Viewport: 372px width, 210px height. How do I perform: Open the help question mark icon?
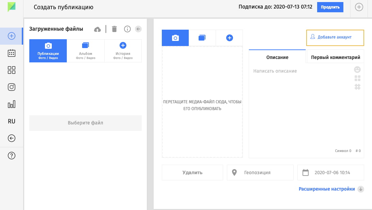[12, 156]
